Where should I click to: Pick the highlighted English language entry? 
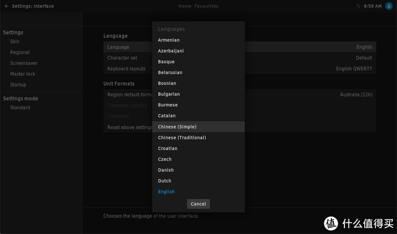pyautogui.click(x=166, y=191)
